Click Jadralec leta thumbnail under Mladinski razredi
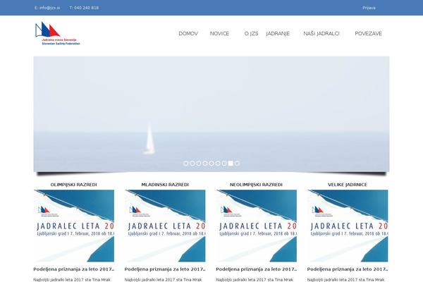The width and height of the screenshot is (423, 282). point(165,226)
